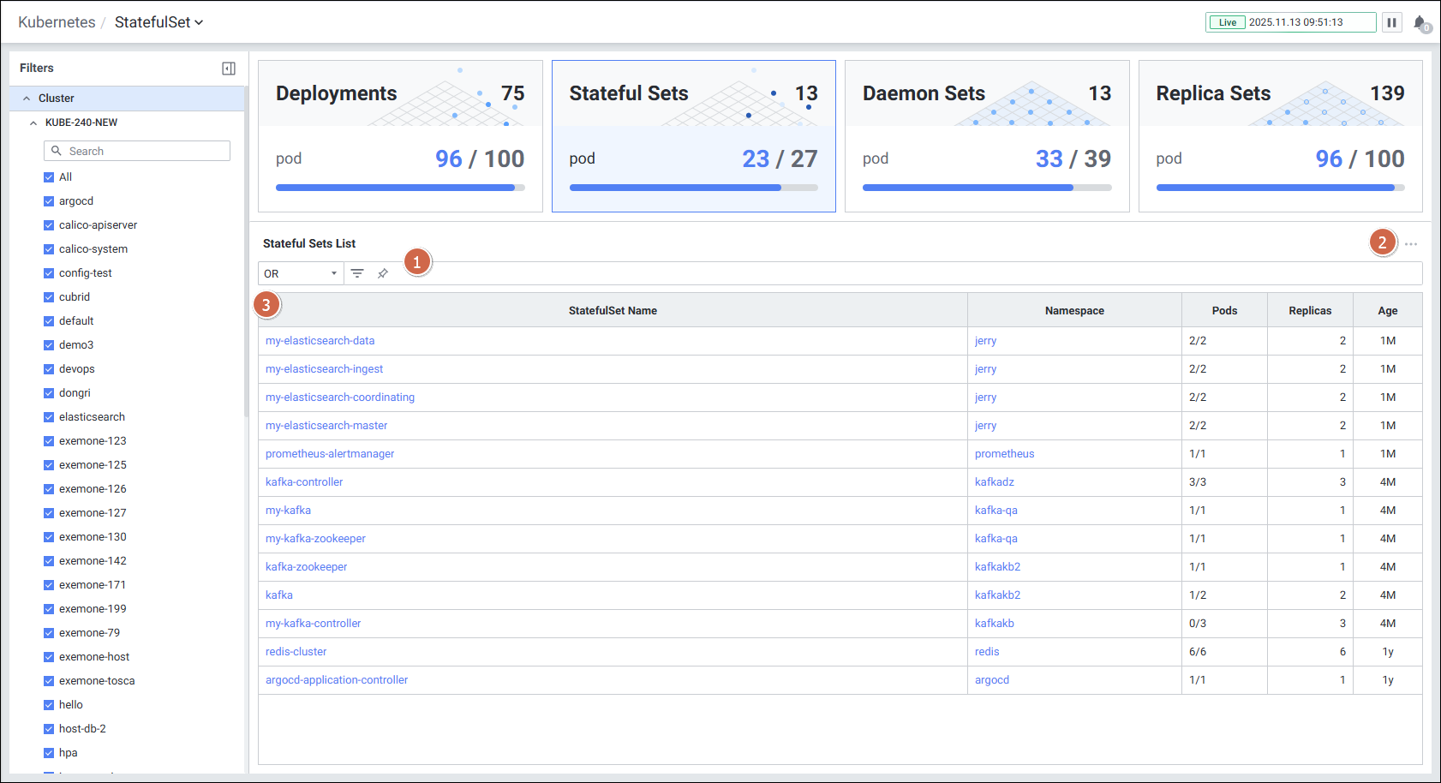Collapse the KUBE-240-NEW cluster tree

33,123
